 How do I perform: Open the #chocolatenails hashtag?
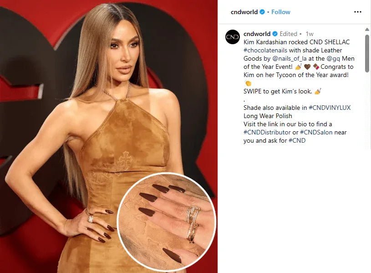(265, 50)
